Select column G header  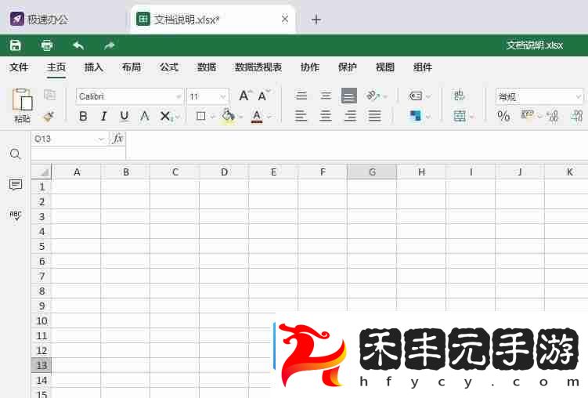tap(372, 172)
